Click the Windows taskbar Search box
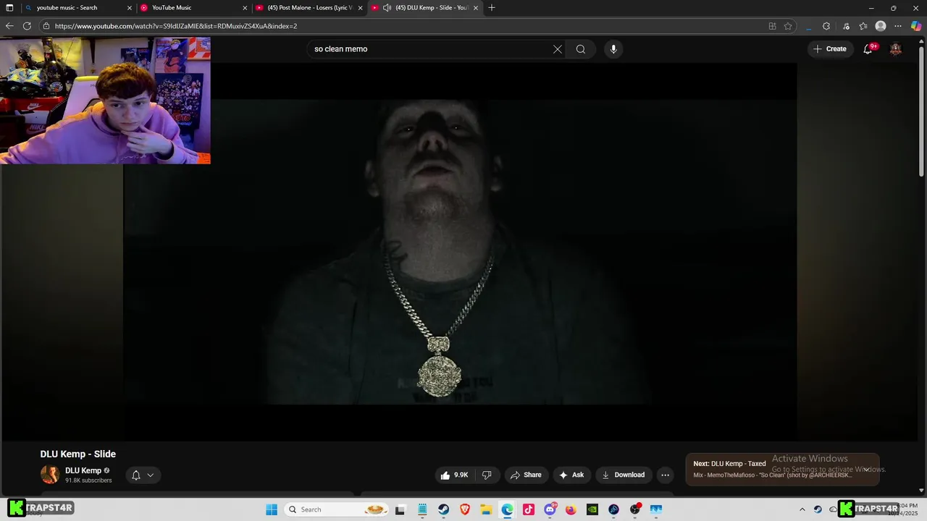927x521 pixels. pyautogui.click(x=337, y=509)
